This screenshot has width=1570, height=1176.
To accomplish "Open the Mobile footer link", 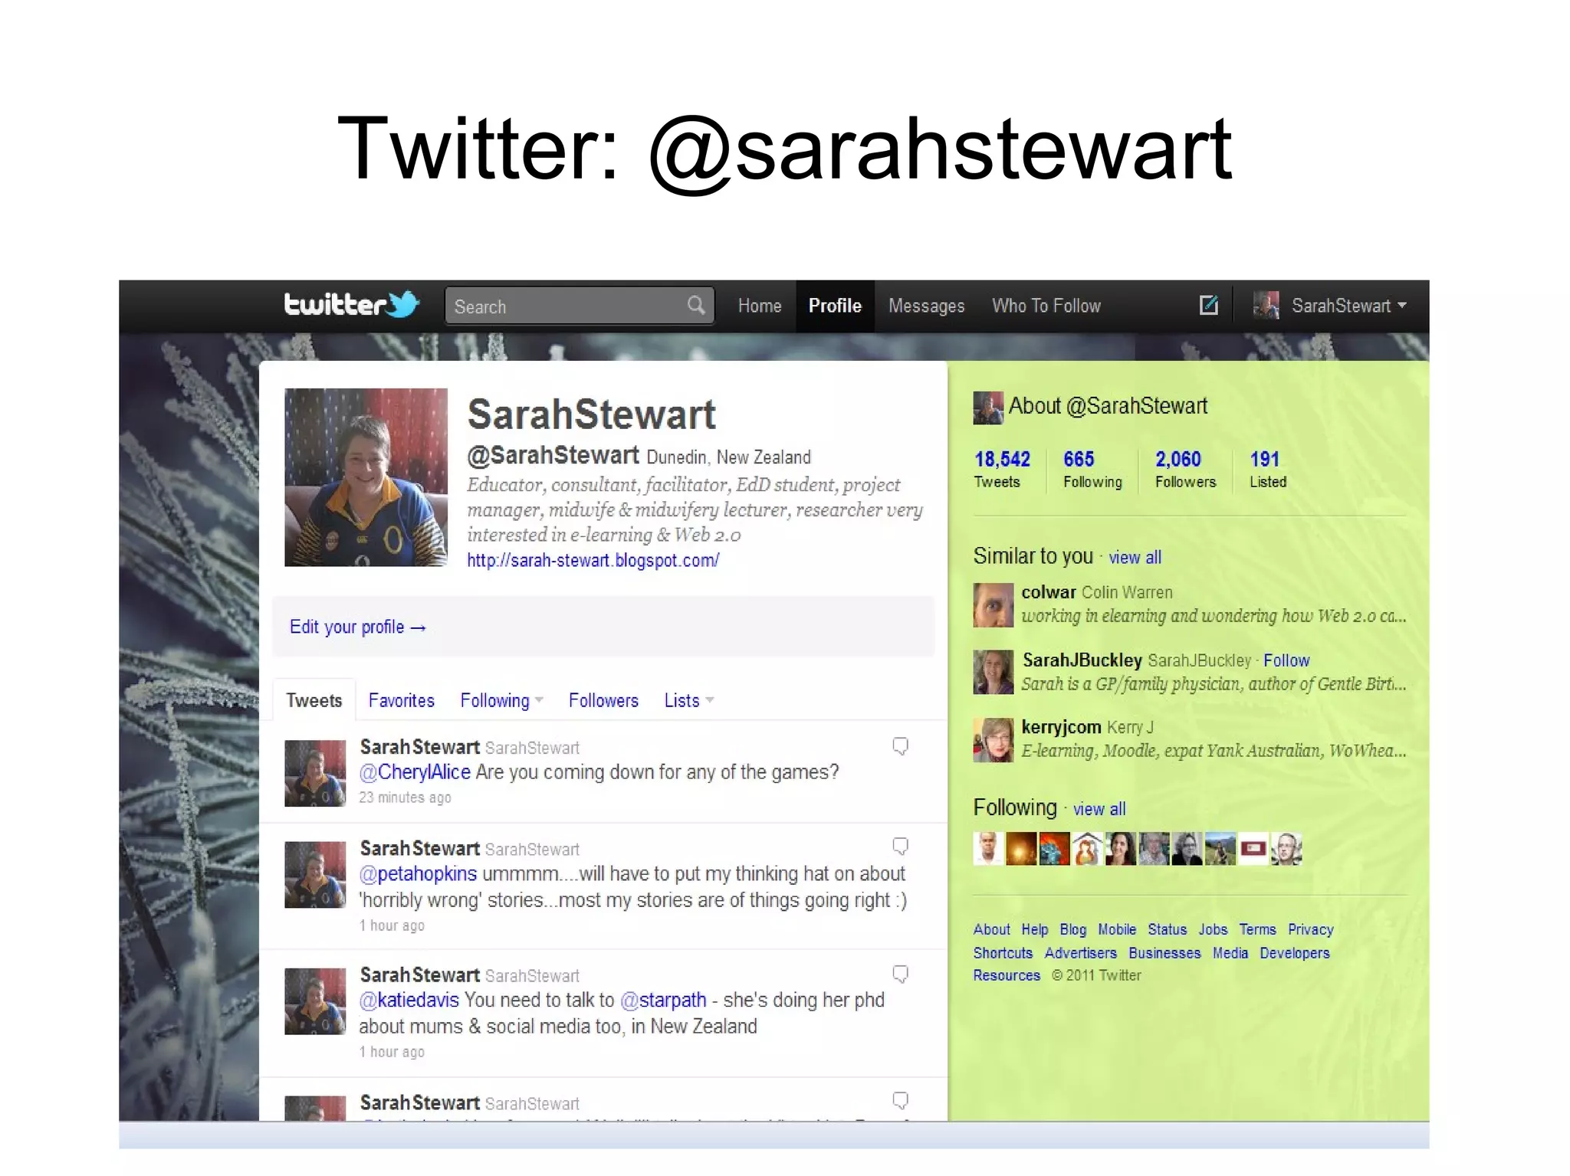I will (x=1117, y=929).
